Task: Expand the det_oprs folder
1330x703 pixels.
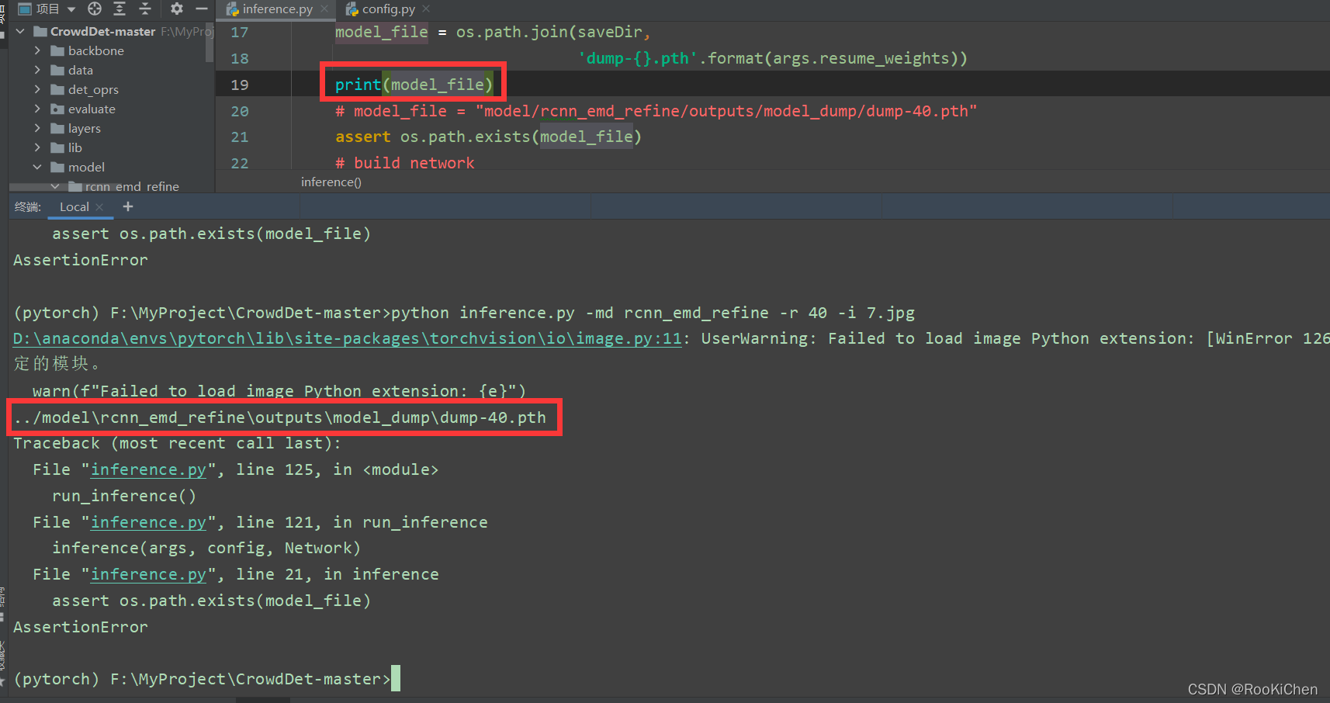Action: (x=37, y=89)
